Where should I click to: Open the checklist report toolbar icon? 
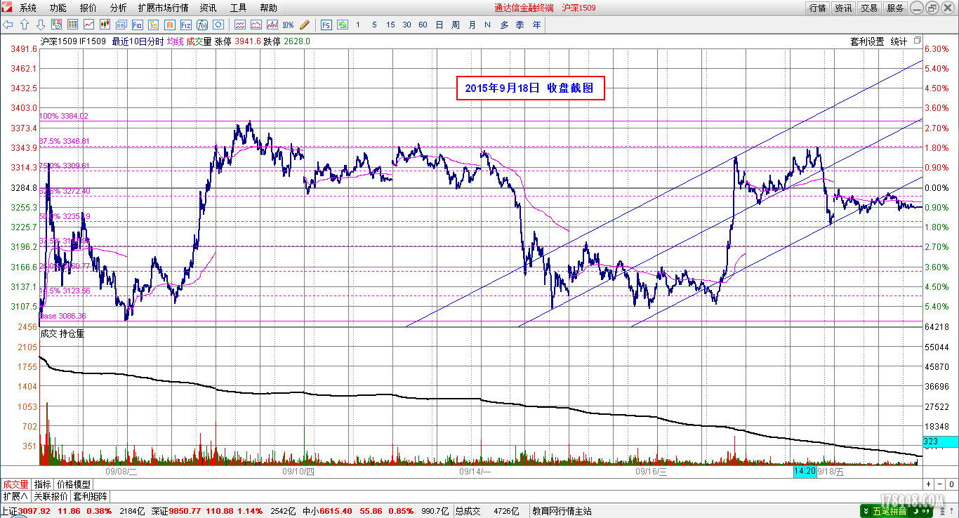(57, 25)
